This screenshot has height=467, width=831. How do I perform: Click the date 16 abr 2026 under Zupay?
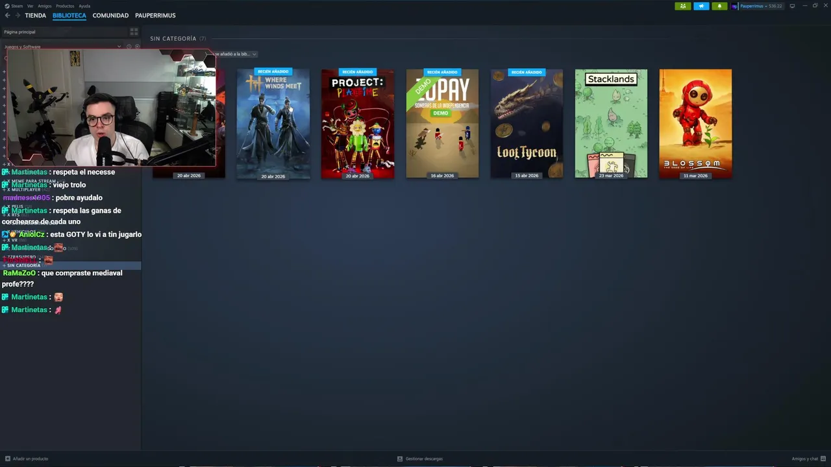442,176
